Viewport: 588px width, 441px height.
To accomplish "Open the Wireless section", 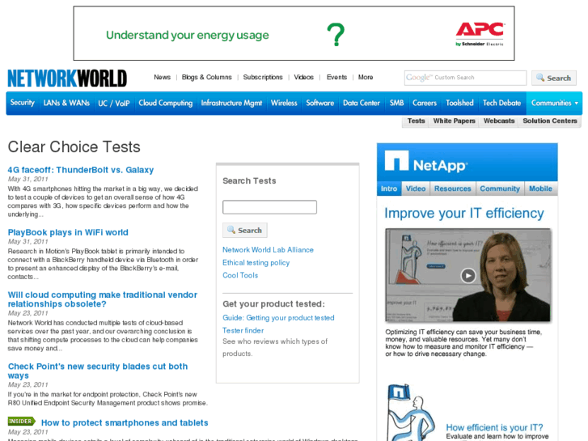I will click(284, 103).
